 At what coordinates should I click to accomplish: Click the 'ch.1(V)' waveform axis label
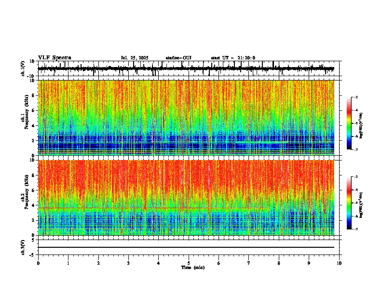pos(23,68)
